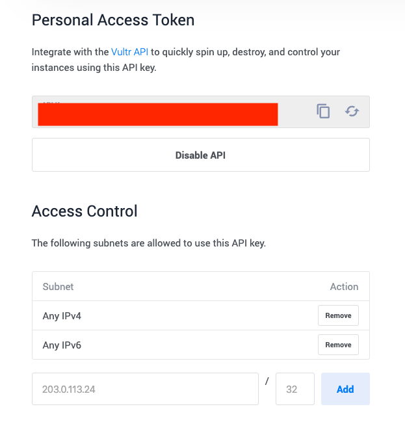Image resolution: width=405 pixels, height=424 pixels.
Task: Click the allowed subnets description text
Action: click(x=149, y=243)
